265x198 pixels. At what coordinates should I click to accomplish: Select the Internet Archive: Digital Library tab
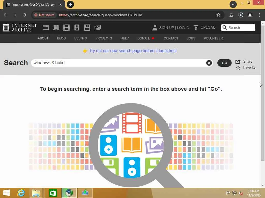33,5
